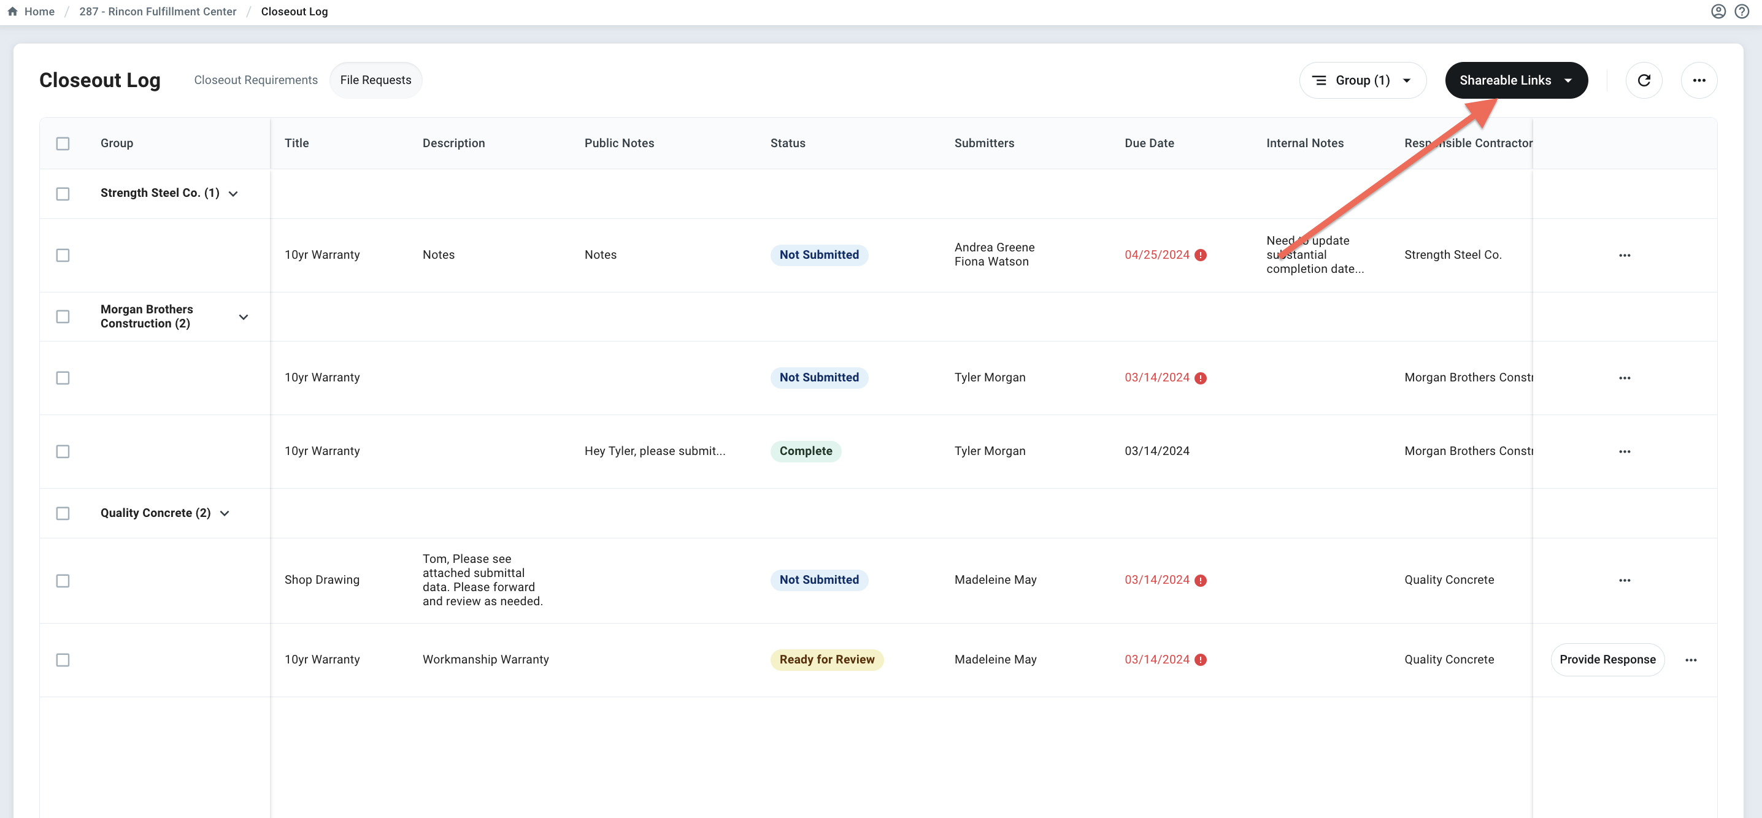
Task: Click the refresh icon button
Action: [1644, 81]
